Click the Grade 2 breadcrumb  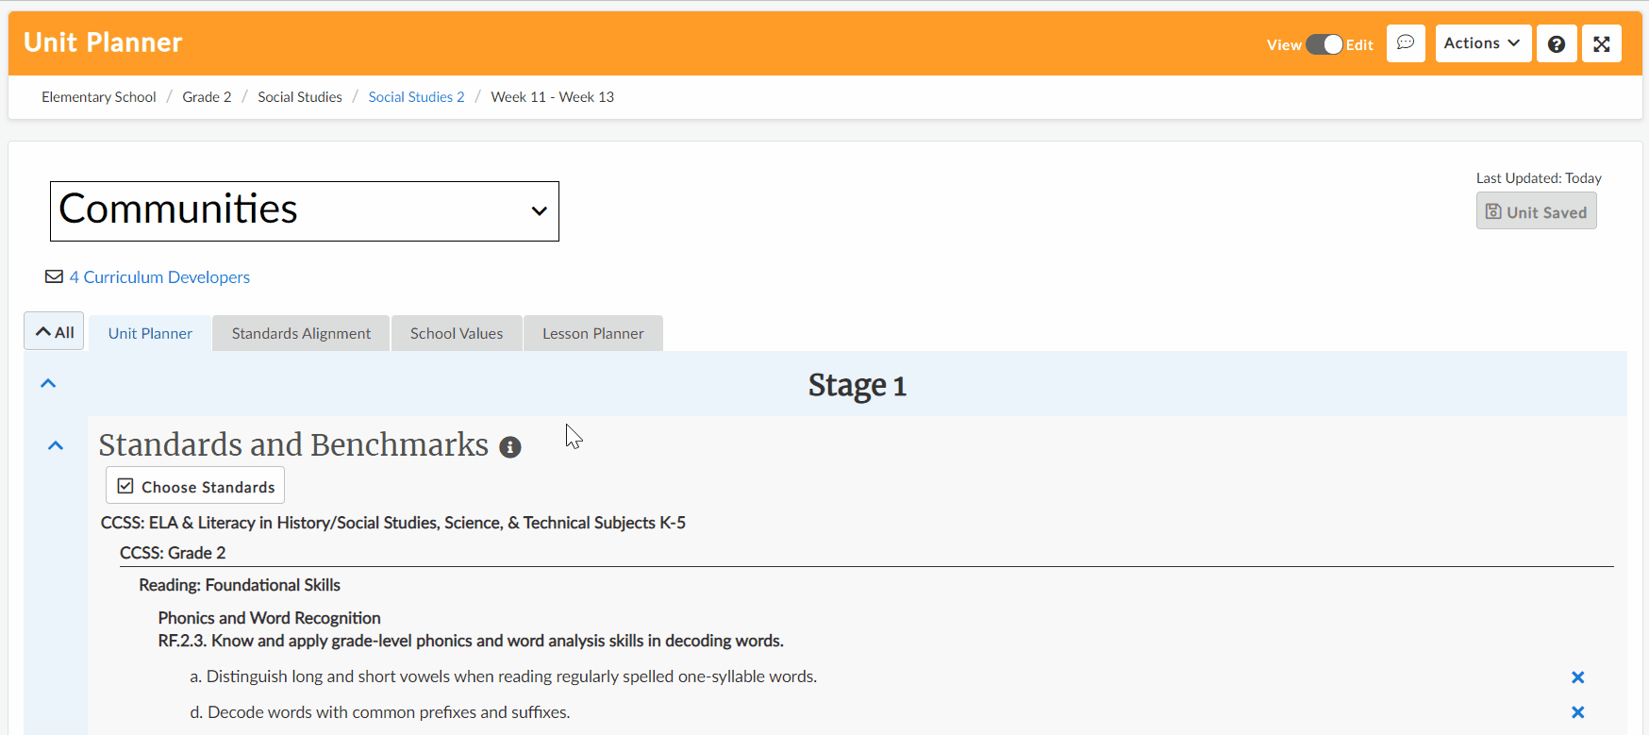[207, 97]
